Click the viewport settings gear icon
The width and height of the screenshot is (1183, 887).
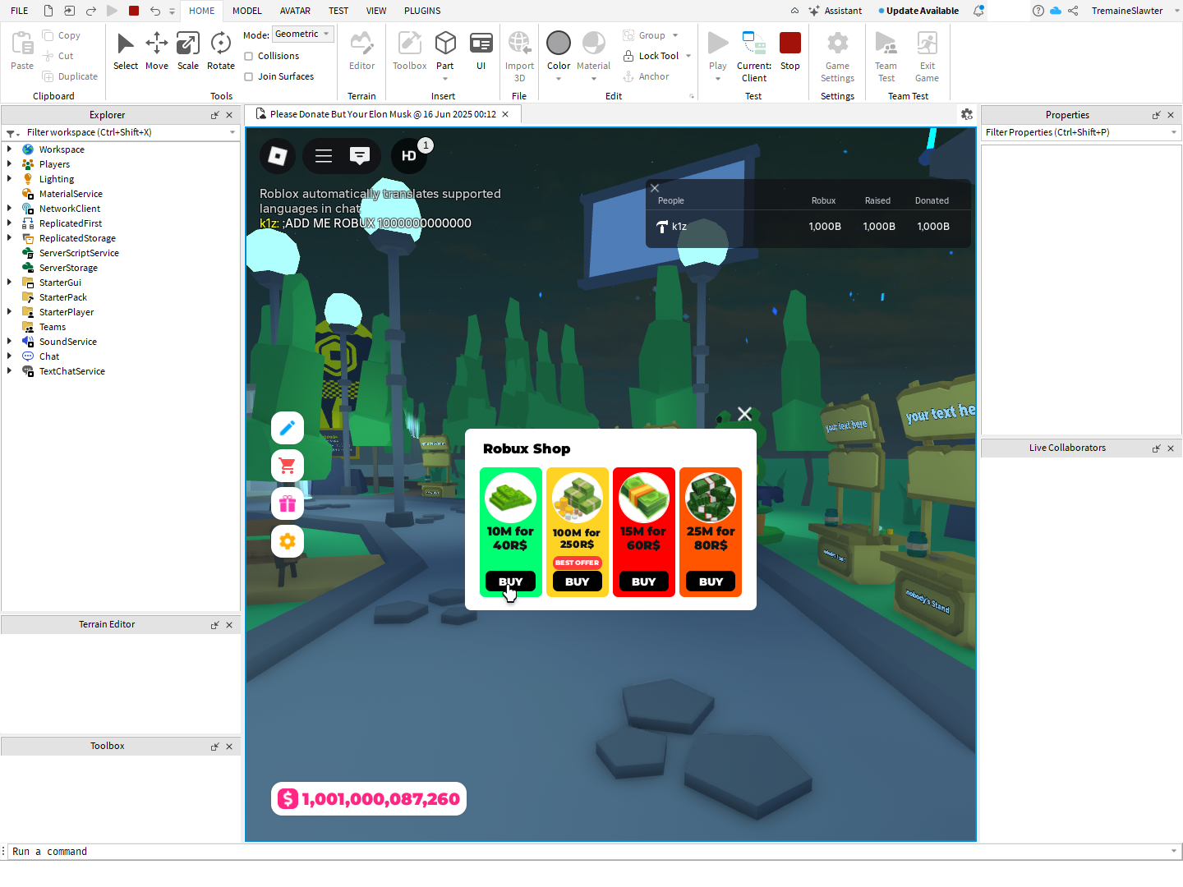[967, 114]
